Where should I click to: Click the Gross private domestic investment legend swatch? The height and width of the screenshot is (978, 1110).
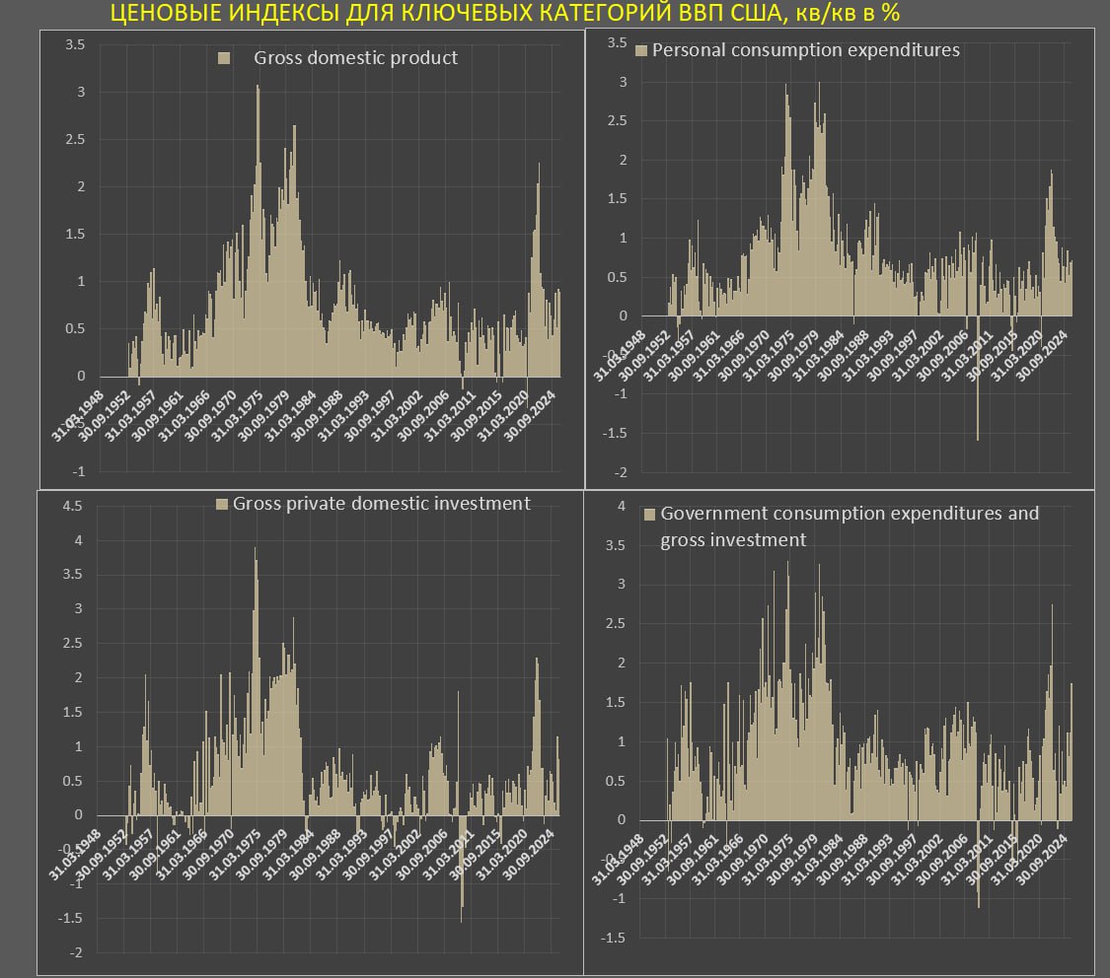(222, 504)
